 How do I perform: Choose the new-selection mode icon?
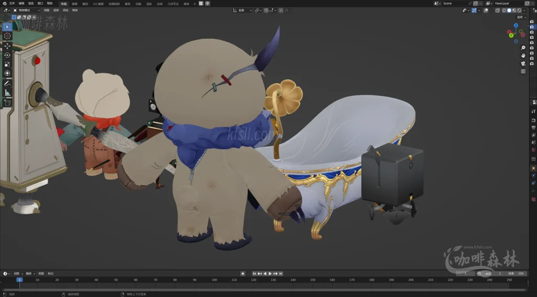tap(14, 17)
